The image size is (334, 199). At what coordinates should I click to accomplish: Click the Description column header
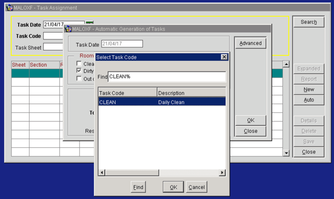191,93
